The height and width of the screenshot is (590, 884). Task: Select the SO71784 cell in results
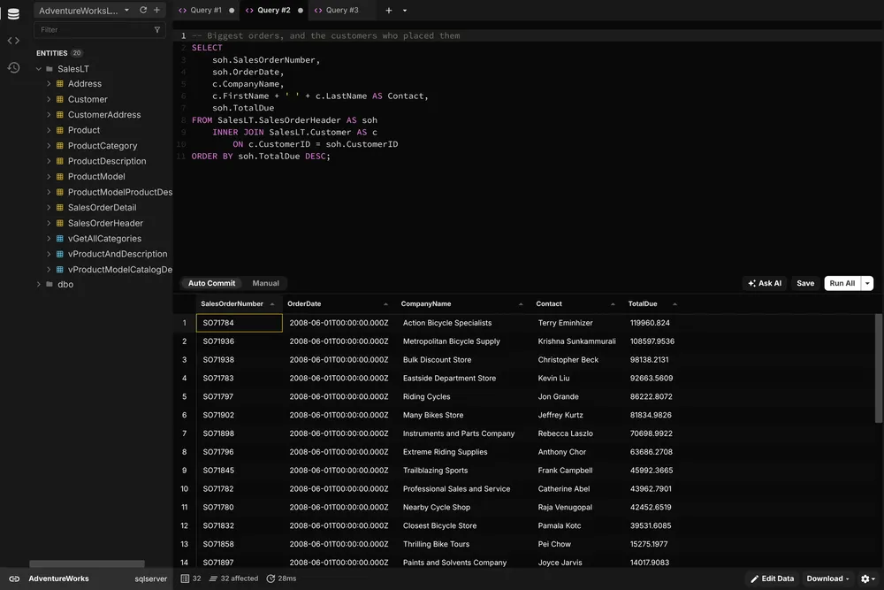point(239,323)
